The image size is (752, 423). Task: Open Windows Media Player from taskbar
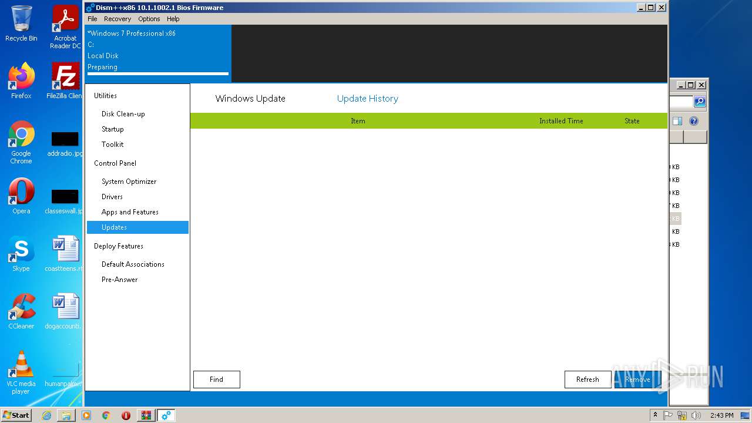pos(86,415)
